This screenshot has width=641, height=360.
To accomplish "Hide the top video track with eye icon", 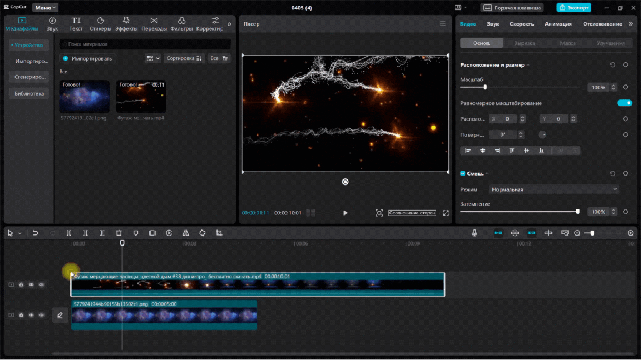I will point(31,284).
